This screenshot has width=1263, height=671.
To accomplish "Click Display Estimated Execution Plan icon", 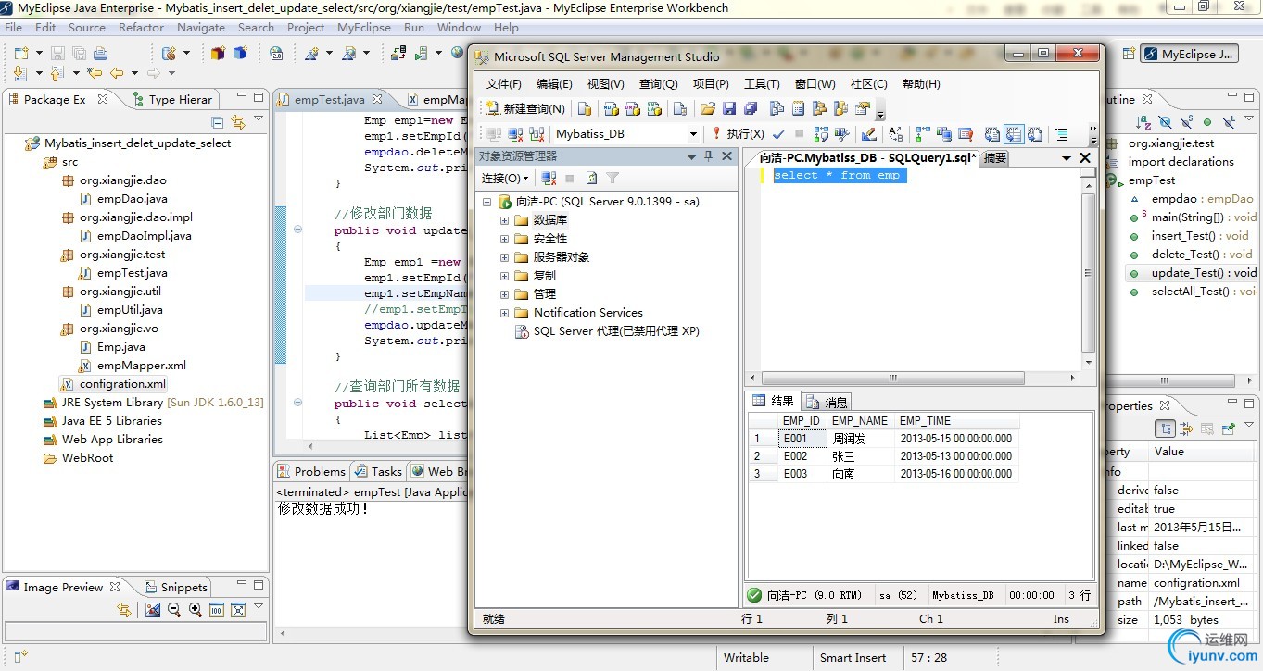I will tap(821, 134).
